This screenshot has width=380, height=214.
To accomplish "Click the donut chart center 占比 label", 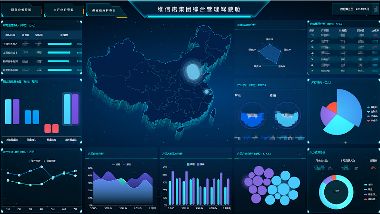I will point(336,191).
